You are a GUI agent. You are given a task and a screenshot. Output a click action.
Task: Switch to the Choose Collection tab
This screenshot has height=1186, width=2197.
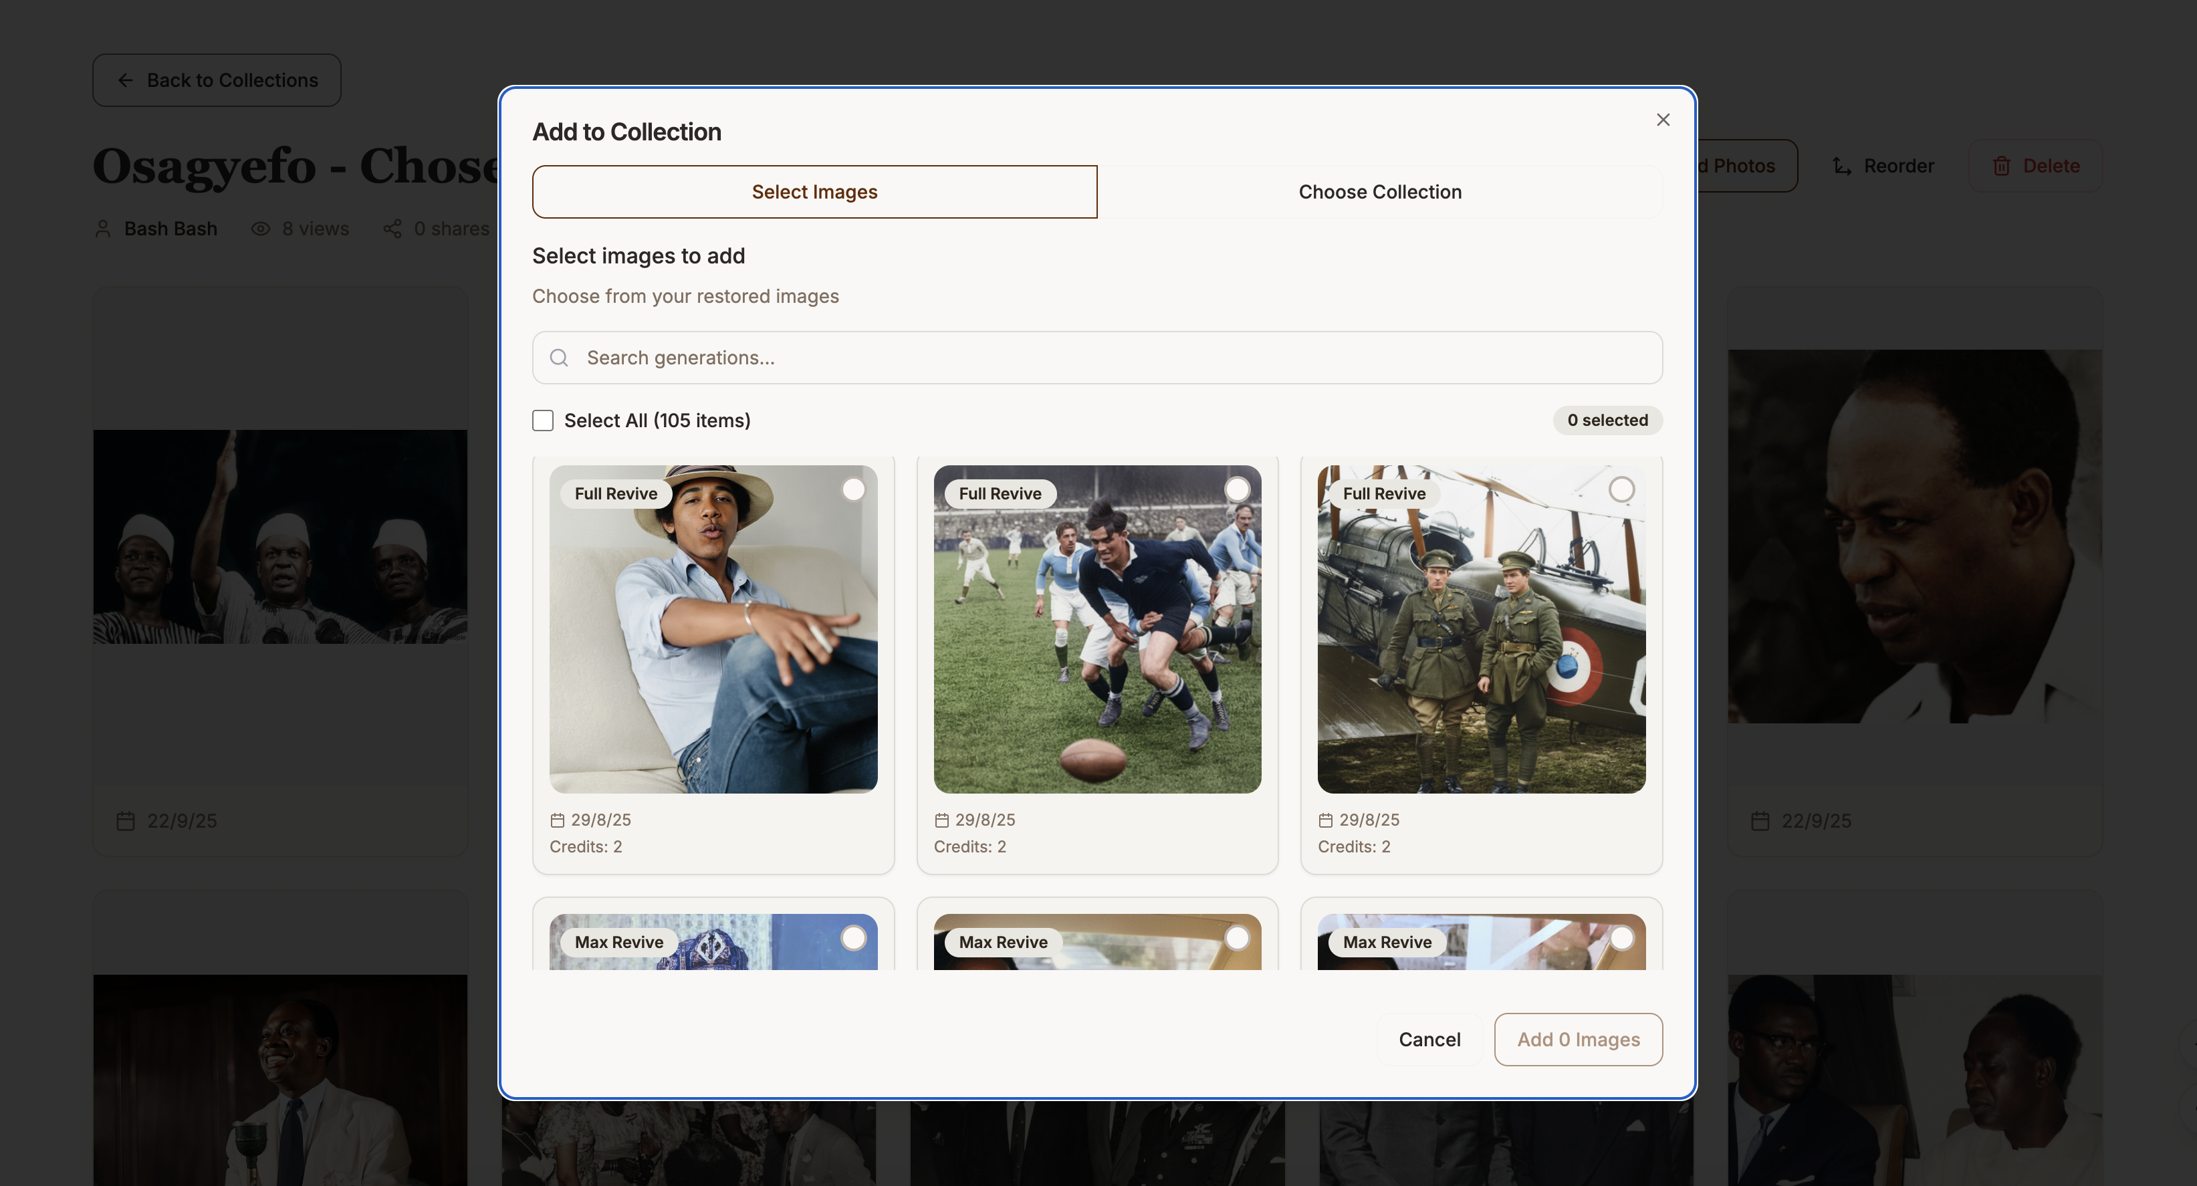[x=1379, y=192]
